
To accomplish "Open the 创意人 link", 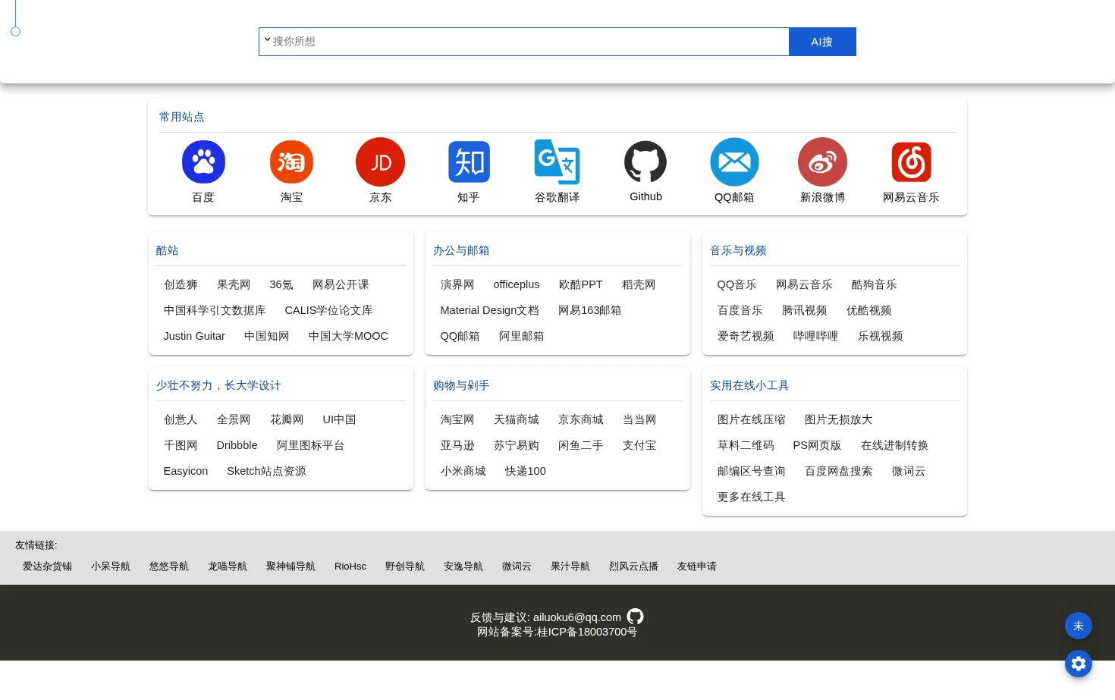I will (x=181, y=419).
